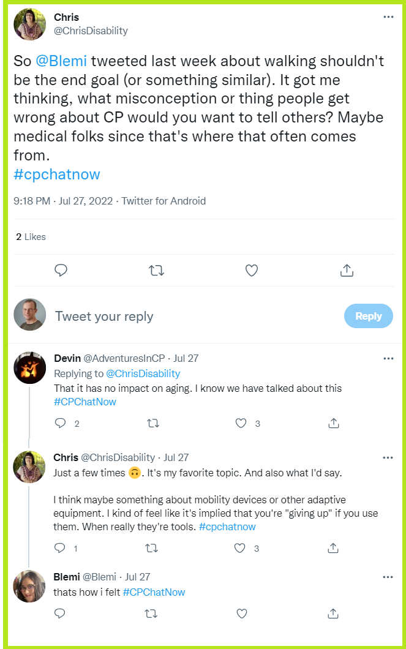Like Devin's reply about aging
406x649 pixels.
pyautogui.click(x=241, y=422)
